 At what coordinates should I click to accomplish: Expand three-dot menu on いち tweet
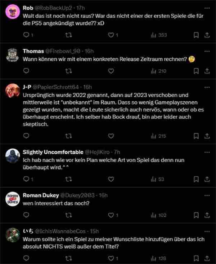point(207,231)
